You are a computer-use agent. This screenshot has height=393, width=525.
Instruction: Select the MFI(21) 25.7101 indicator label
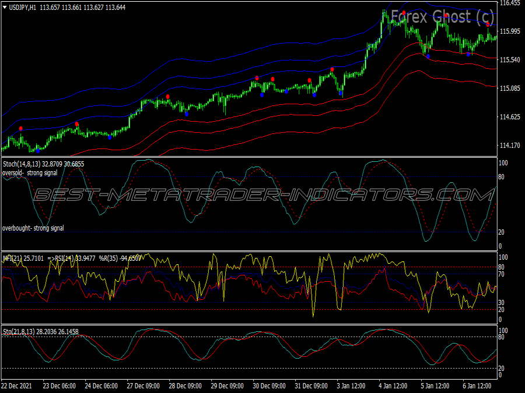(x=23, y=259)
